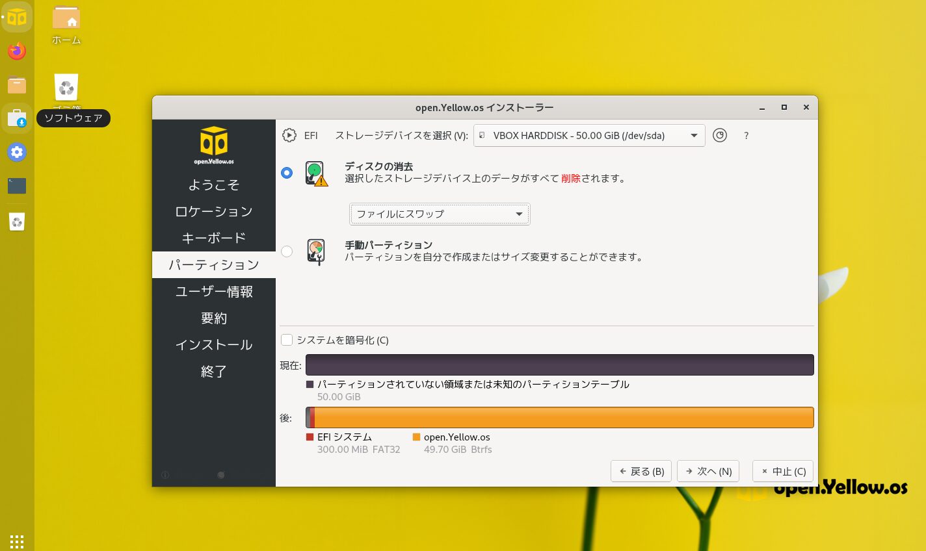926x551 pixels.
Task: Click the orange open.Yellow.os partition bar
Action: (x=563, y=417)
